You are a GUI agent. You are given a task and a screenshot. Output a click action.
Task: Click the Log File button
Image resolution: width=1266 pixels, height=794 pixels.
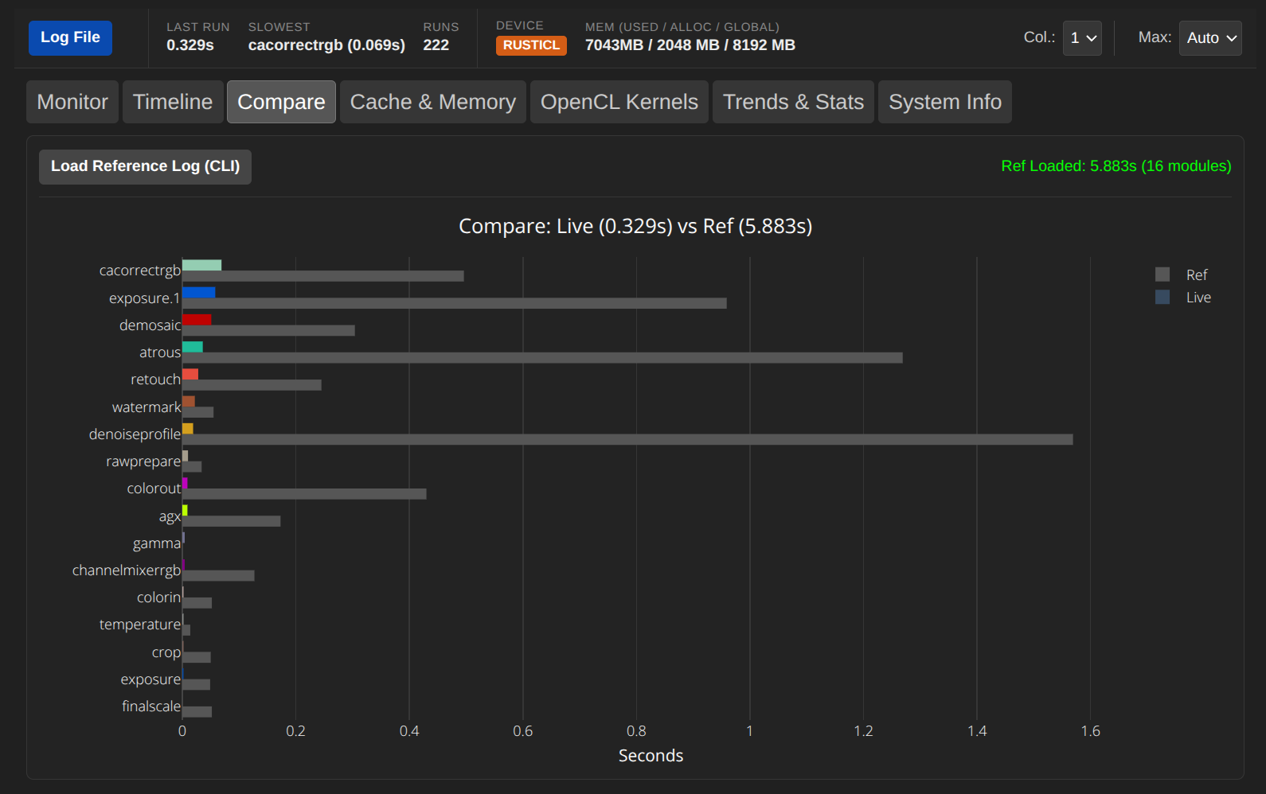pyautogui.click(x=70, y=37)
